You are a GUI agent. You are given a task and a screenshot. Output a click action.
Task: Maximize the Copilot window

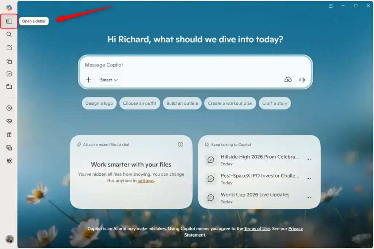(355, 6)
